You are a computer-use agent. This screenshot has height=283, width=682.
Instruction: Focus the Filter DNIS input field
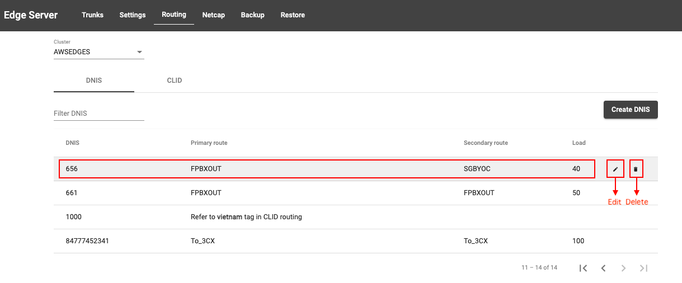pyautogui.click(x=99, y=114)
